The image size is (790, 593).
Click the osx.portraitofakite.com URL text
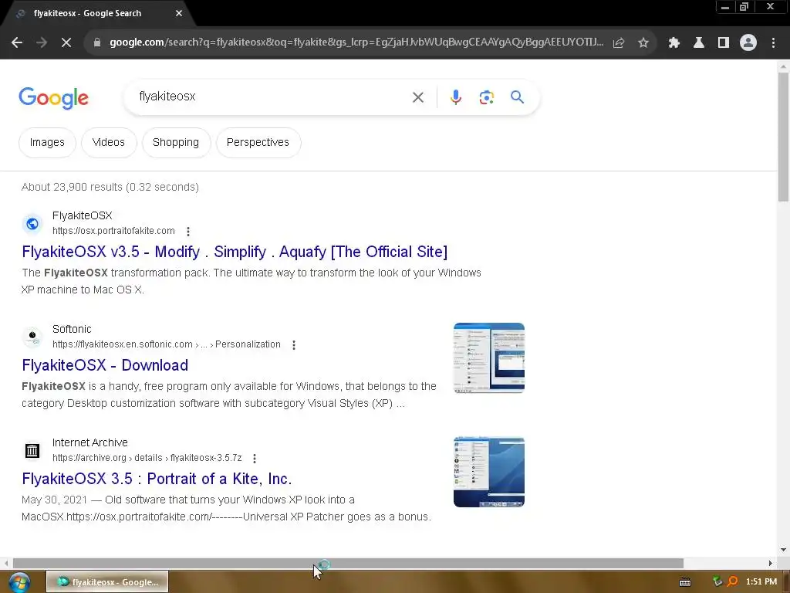(113, 231)
